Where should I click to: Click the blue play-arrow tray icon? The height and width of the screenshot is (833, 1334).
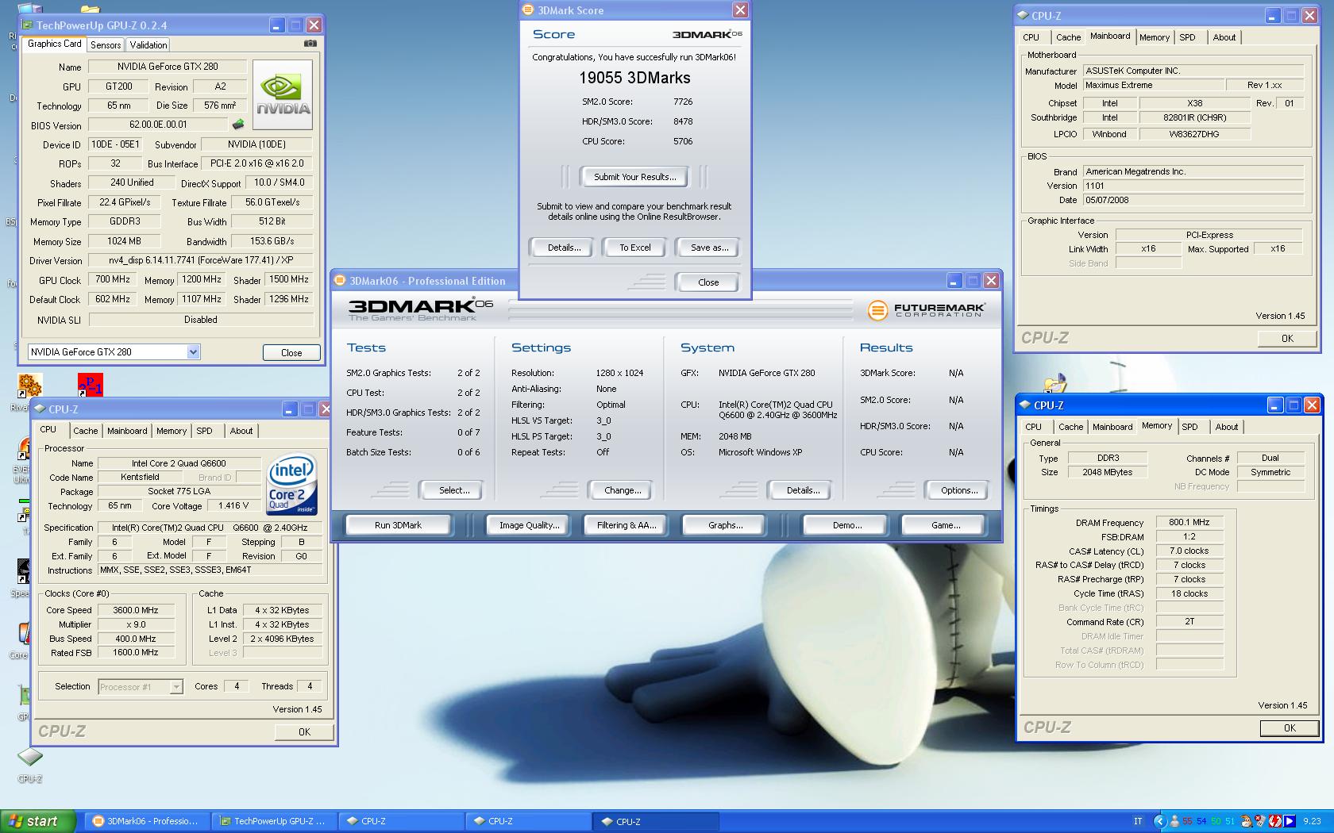tap(1290, 821)
